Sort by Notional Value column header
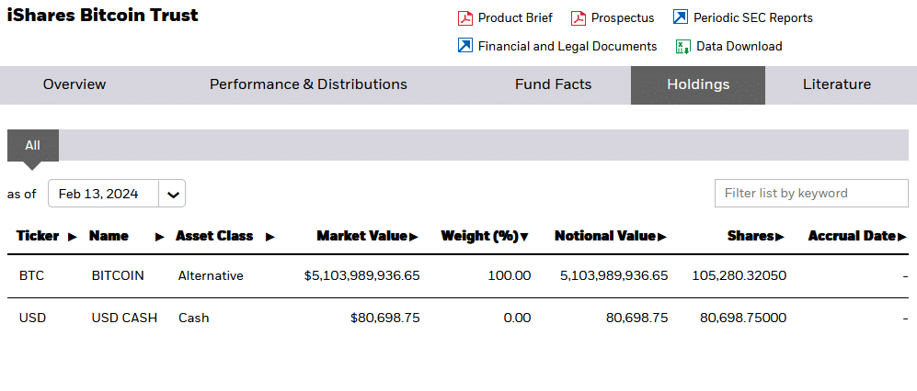Viewport: 917px width, 391px height. 610,236
